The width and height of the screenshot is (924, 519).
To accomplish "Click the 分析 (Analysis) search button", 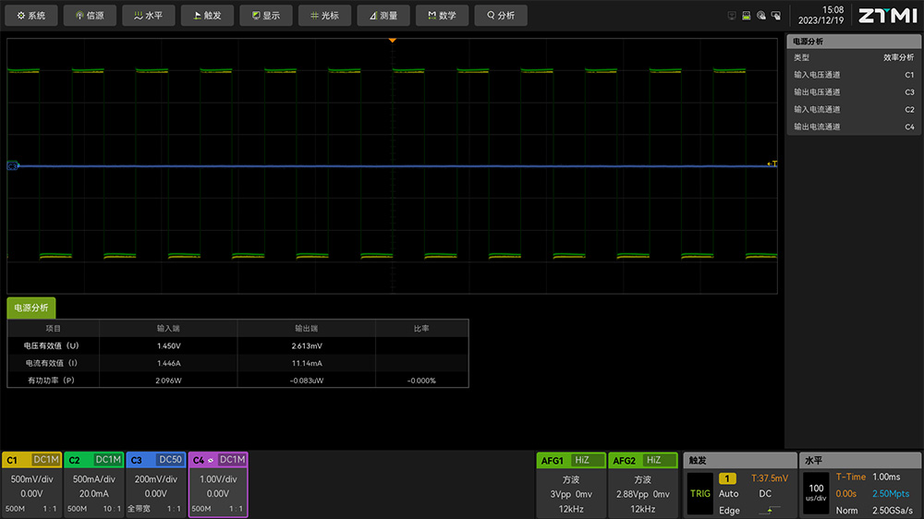I will click(x=501, y=16).
